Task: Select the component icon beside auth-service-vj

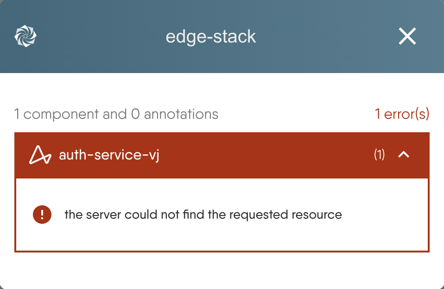Action: tap(41, 155)
